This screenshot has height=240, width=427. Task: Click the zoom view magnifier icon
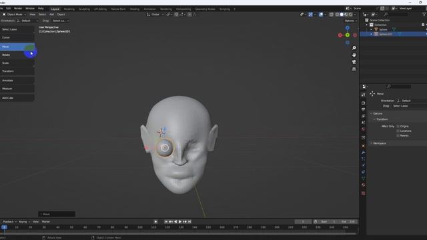(354, 48)
